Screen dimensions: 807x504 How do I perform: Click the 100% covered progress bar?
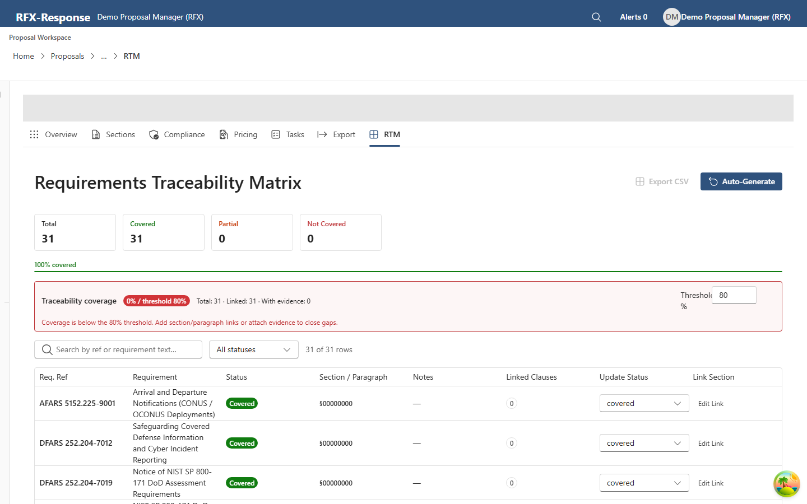(408, 272)
